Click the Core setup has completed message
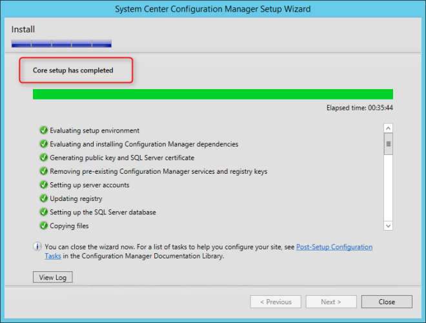 pos(73,70)
